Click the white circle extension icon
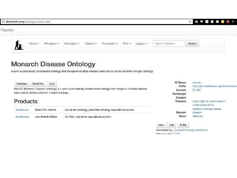237x178 pixels. point(217,22)
